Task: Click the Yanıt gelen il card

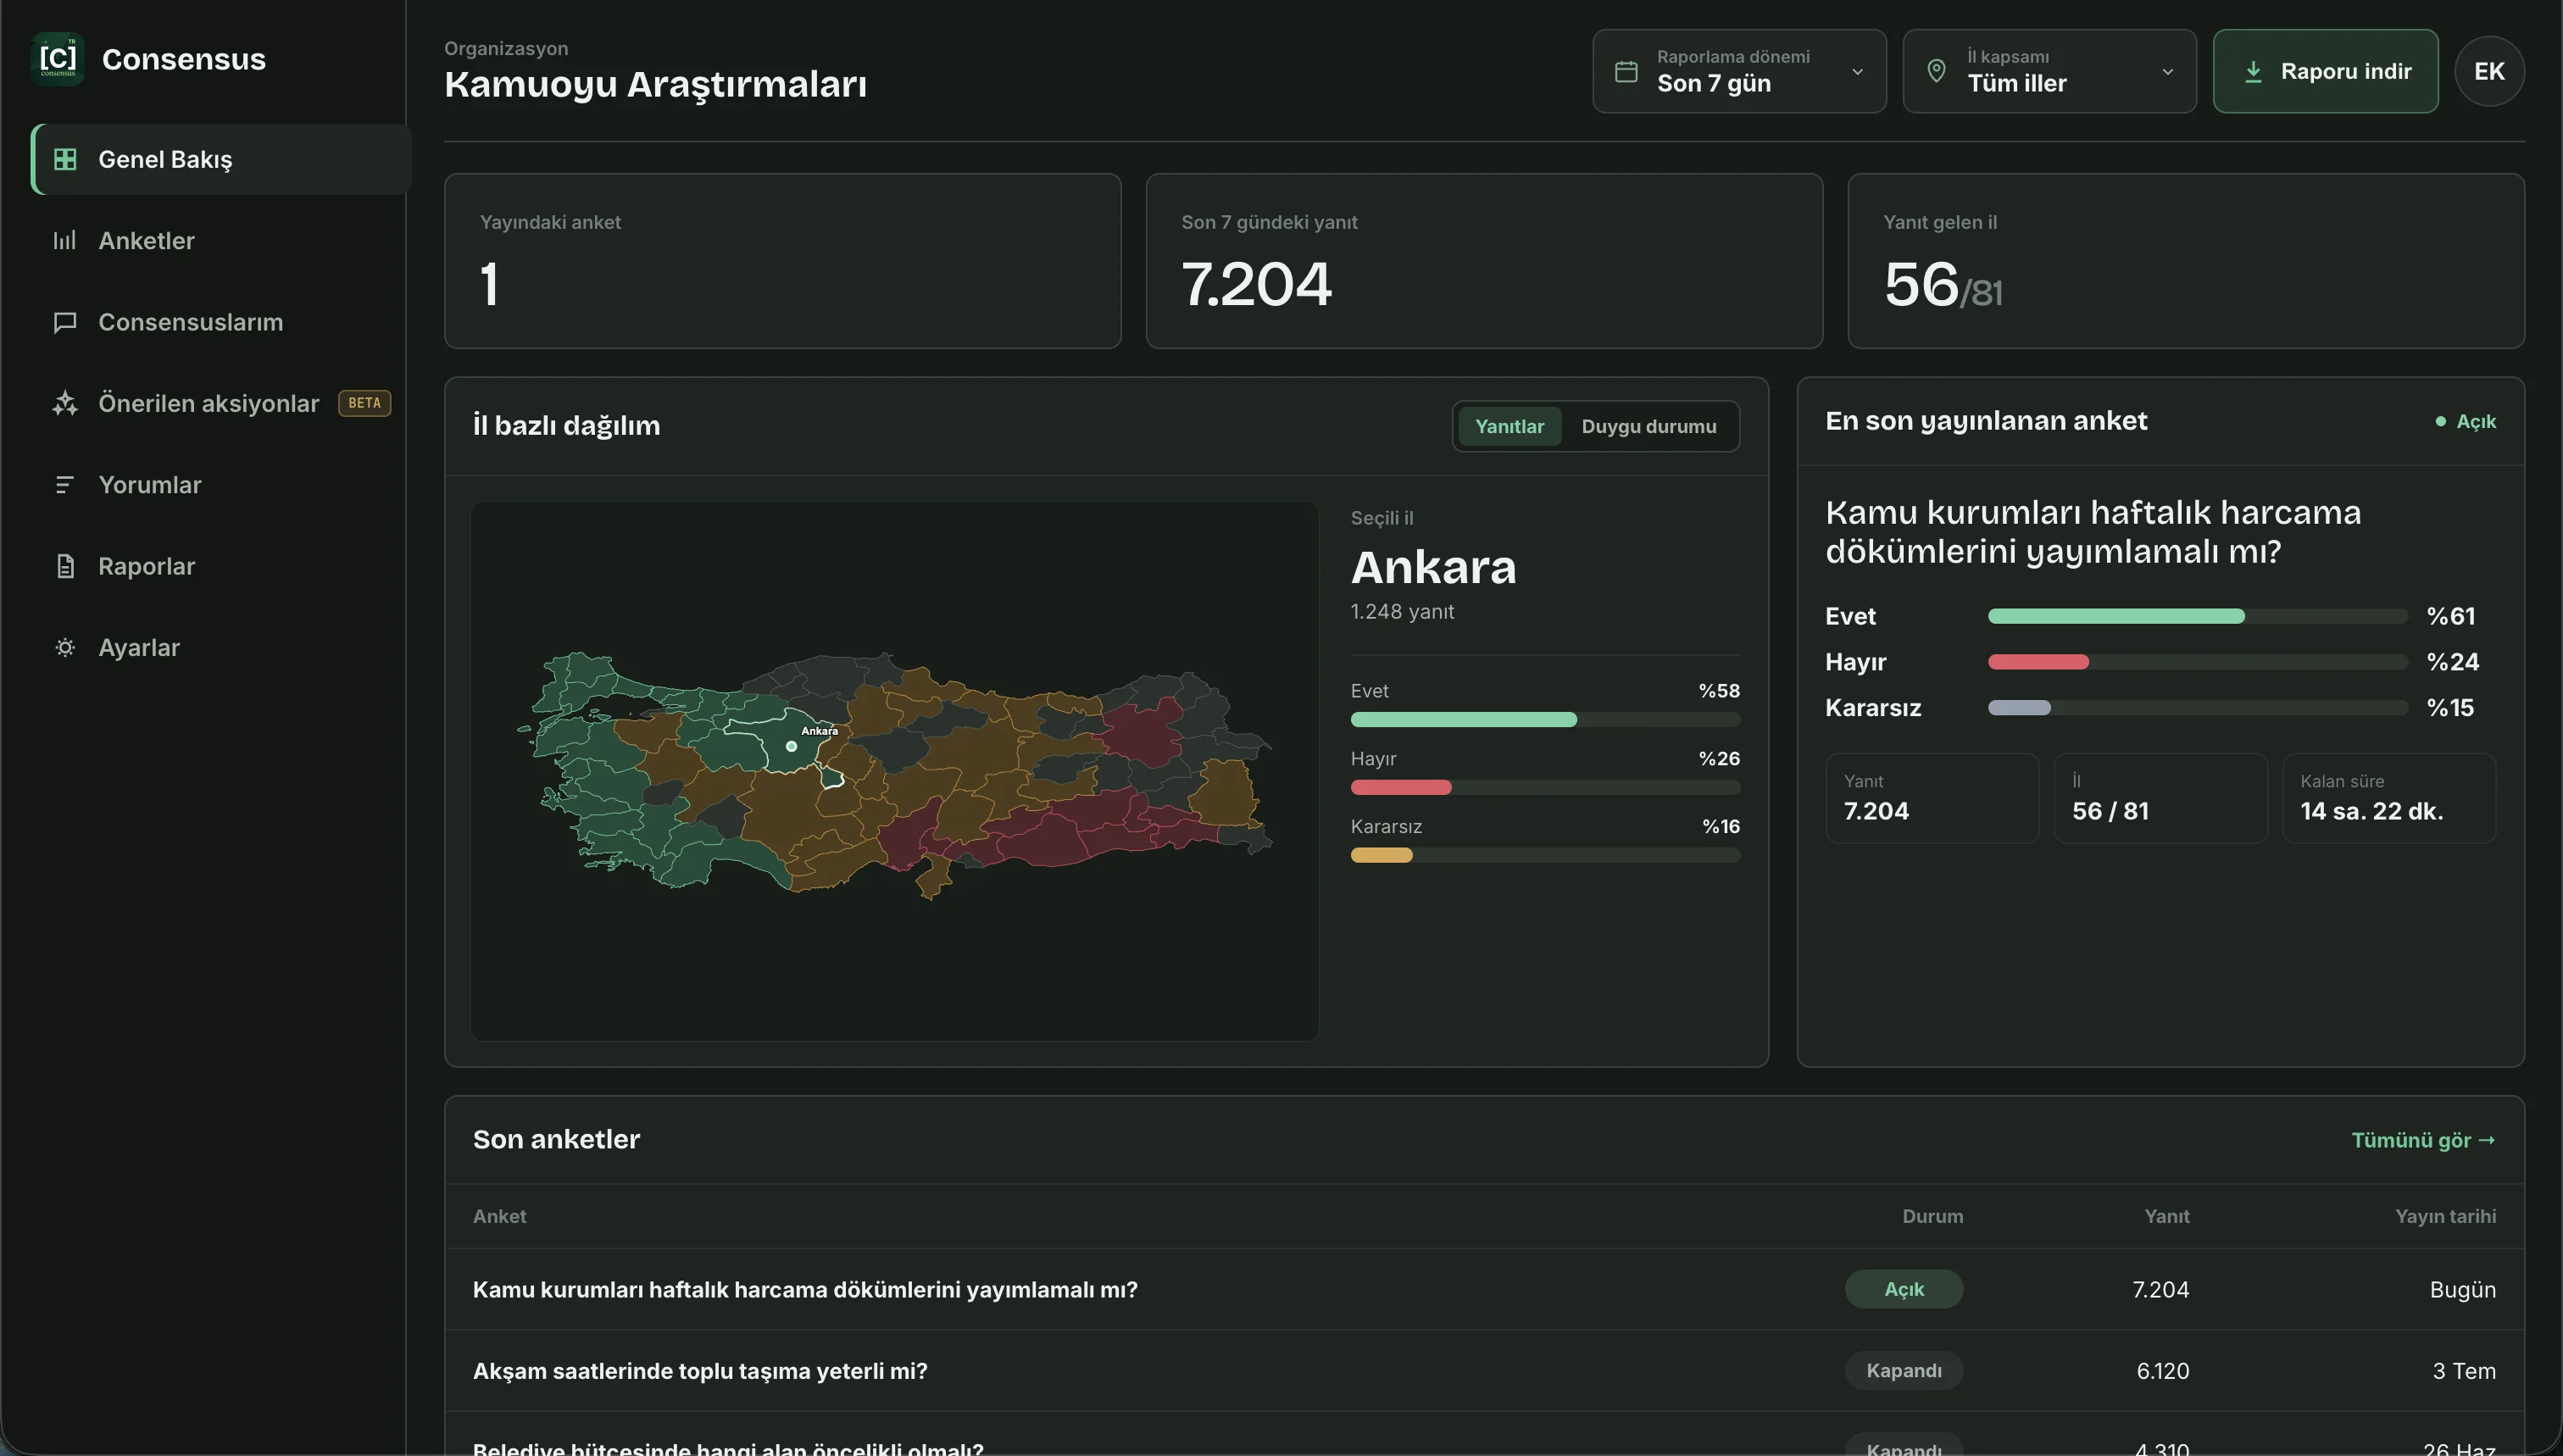Action: click(2186, 261)
